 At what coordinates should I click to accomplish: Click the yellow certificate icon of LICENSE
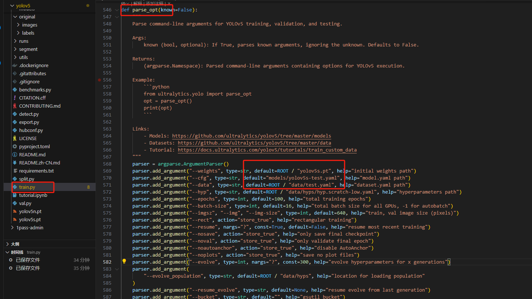point(15,138)
